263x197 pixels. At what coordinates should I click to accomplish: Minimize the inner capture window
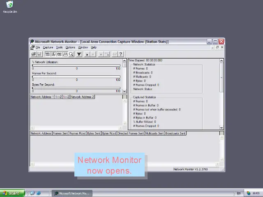[x=212, y=48]
